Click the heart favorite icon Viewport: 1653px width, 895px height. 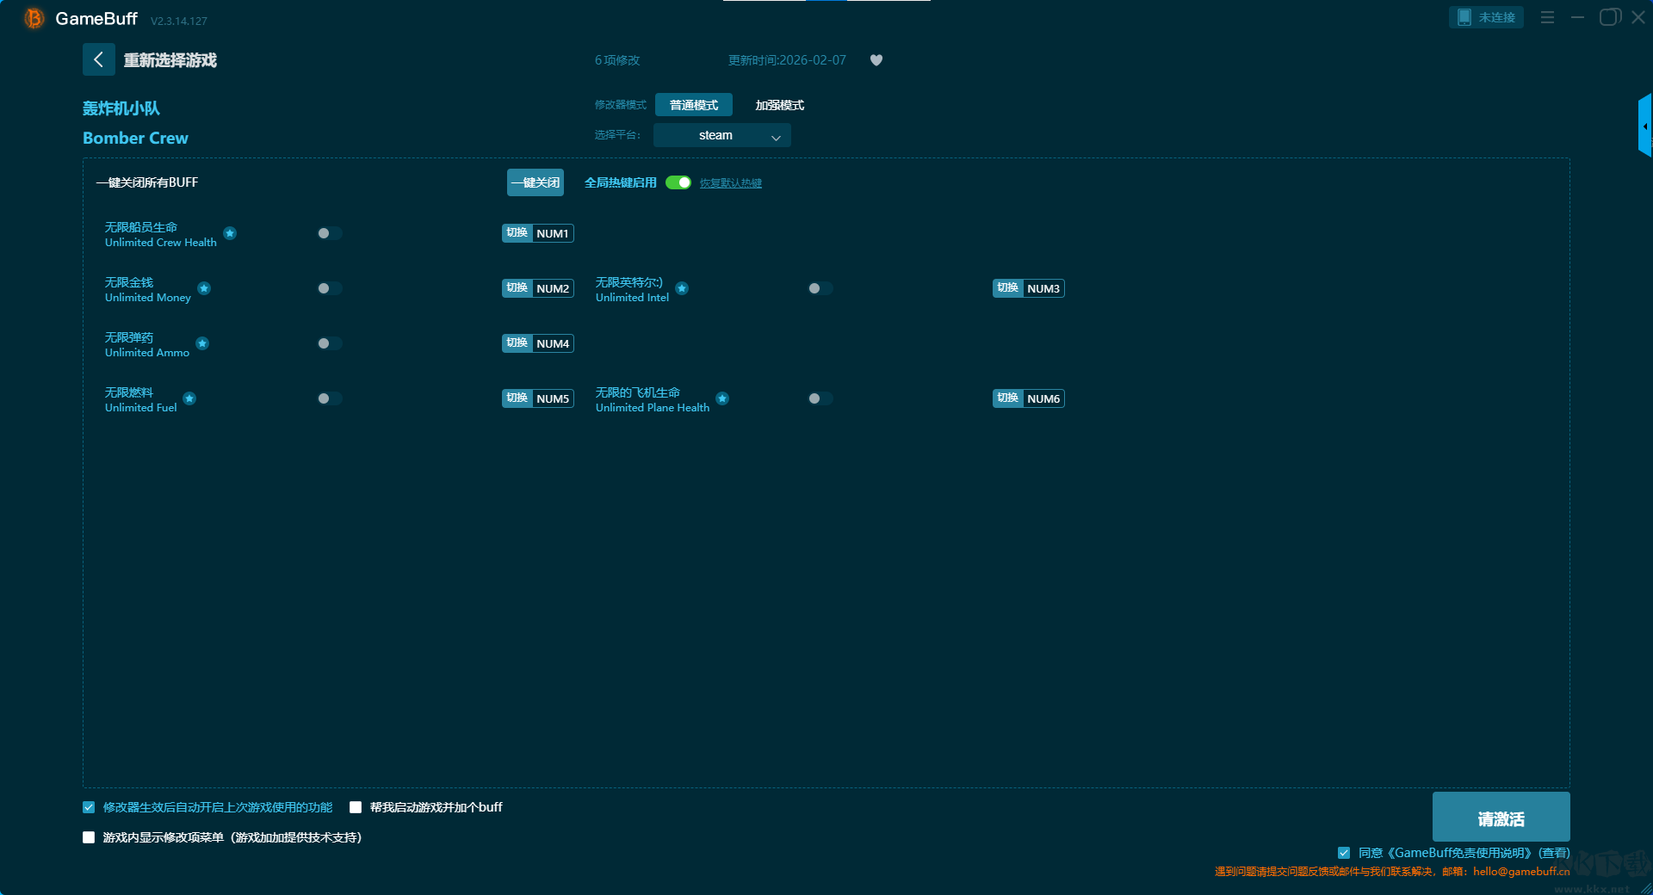point(876,60)
